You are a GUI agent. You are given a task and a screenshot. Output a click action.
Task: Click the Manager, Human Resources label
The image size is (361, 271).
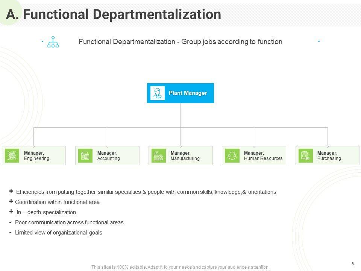263,156
